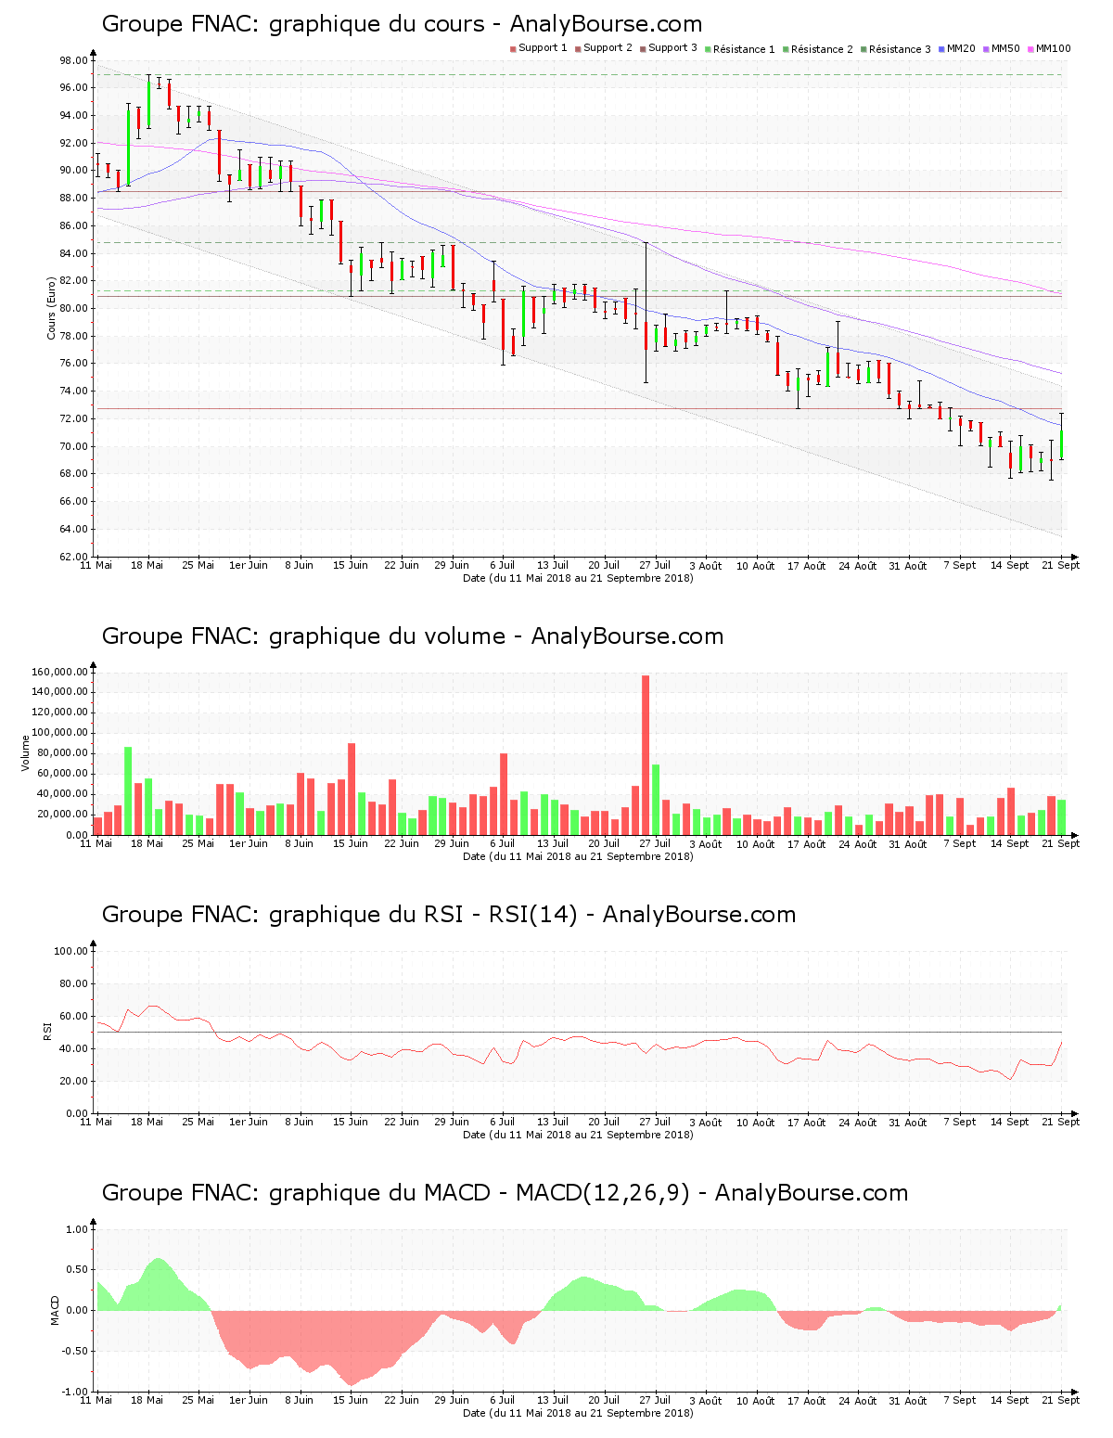Click the '11 Mai' date on the price chart
The image size is (1113, 1438).
point(96,565)
